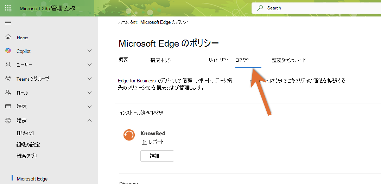Click the 請求 credit card icon
Screen dimensions: 381x184
coord(8,107)
